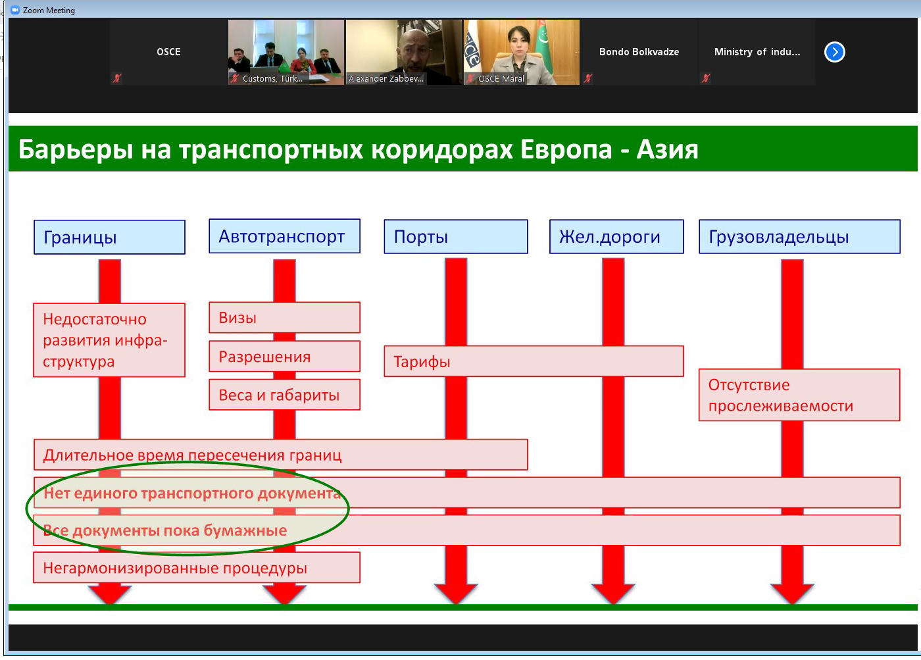
Task: Click muted mic icon on Ministry tile
Action: 706,78
